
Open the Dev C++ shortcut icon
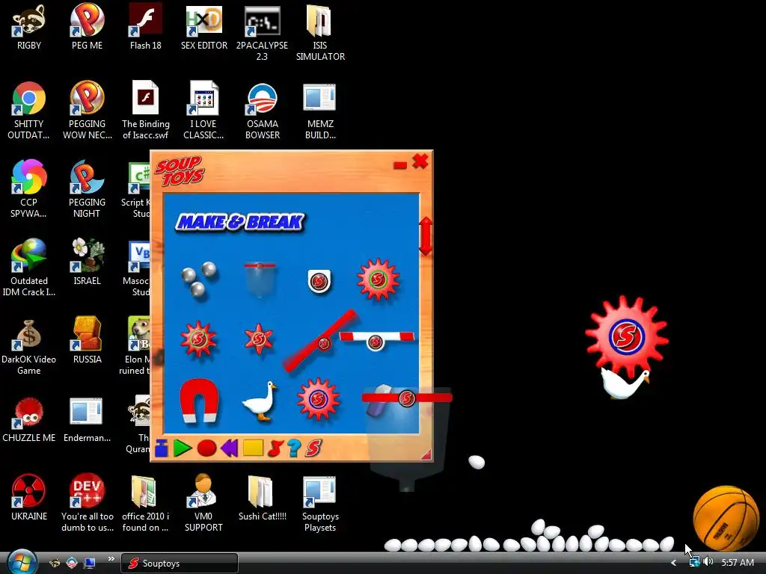click(87, 490)
